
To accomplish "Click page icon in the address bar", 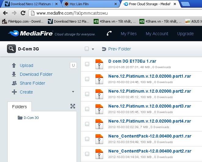I will (x=33, y=13).
